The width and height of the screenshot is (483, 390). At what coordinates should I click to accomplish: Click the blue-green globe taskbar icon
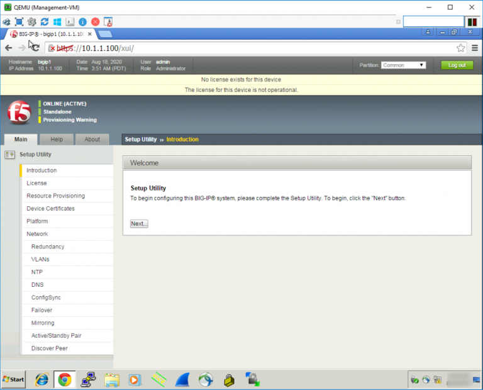click(x=206, y=379)
